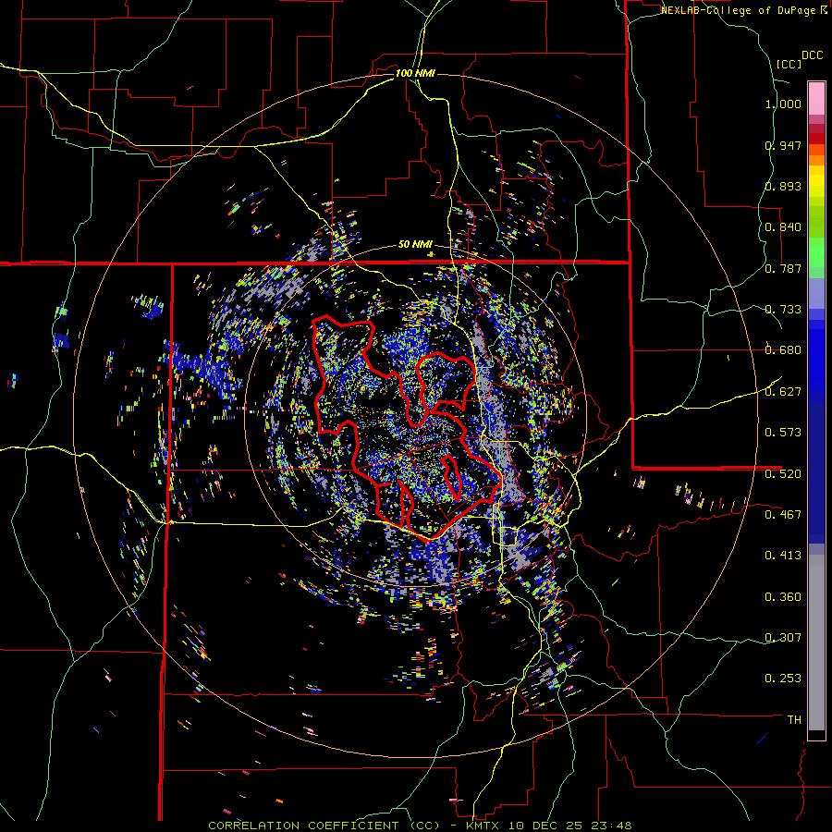Select the 1.000 legend value
The image size is (832, 832).
click(783, 104)
